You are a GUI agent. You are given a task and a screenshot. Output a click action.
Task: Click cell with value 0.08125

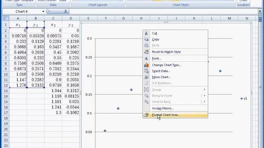click(71, 96)
